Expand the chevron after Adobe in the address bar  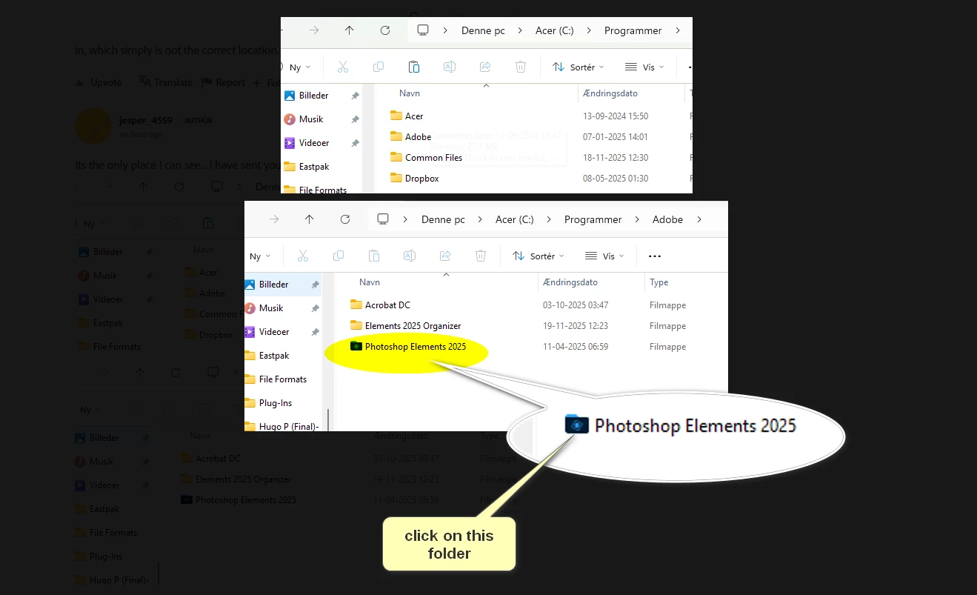(x=700, y=219)
